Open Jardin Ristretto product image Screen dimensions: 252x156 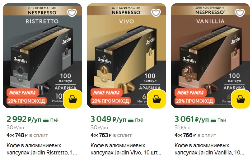click(x=42, y=56)
